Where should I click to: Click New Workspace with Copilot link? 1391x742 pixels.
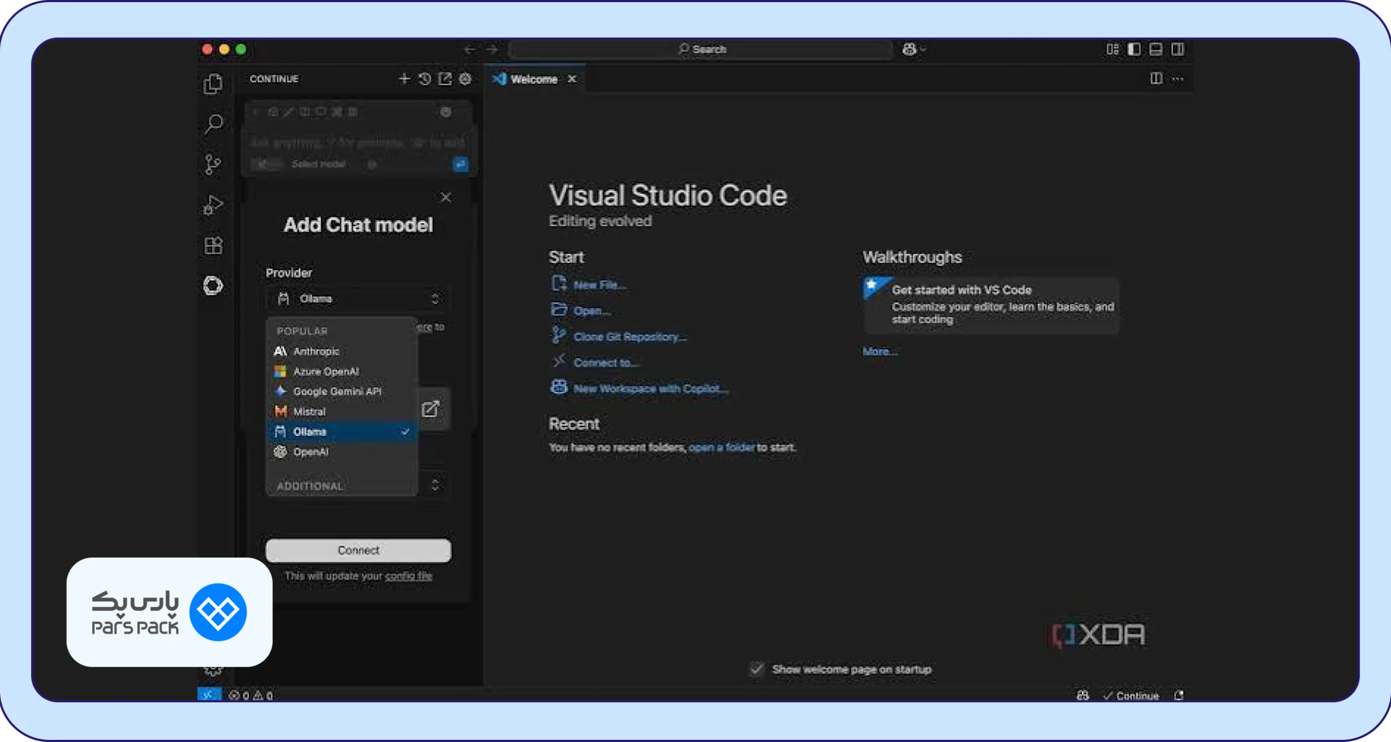[650, 389]
